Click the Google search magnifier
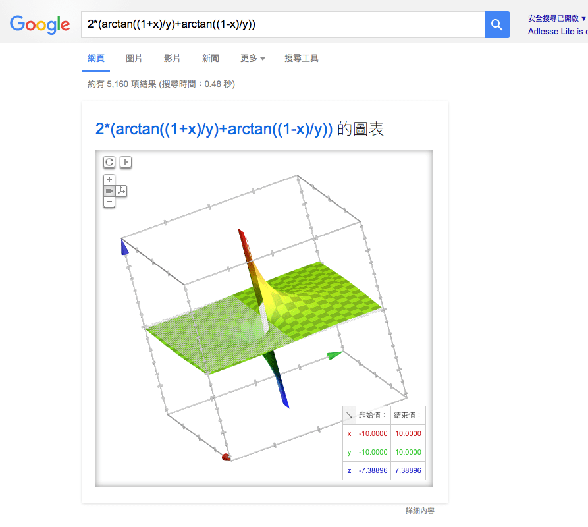This screenshot has height=527, width=588. coord(496,24)
